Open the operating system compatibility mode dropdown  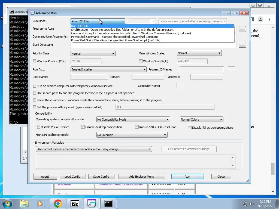click(x=133, y=119)
